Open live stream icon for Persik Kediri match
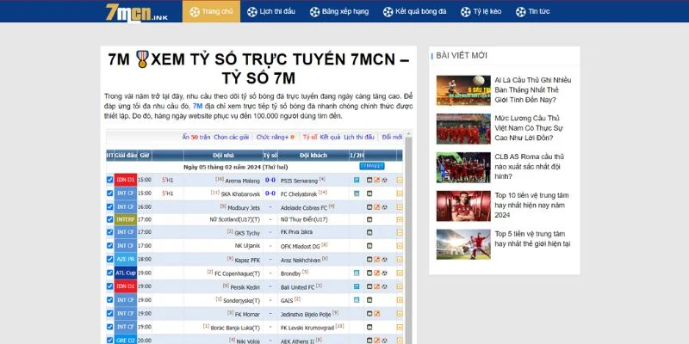This screenshot has height=344, width=689. point(357,286)
